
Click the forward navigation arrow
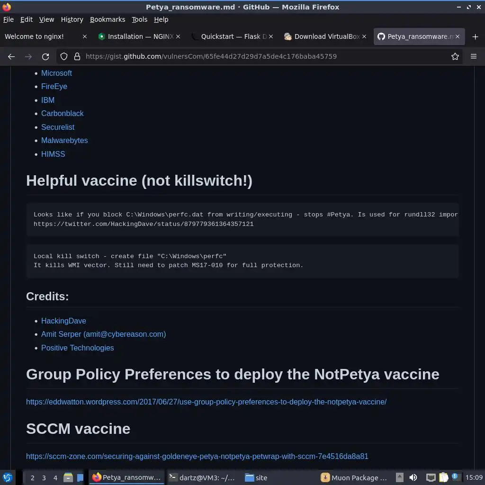[28, 56]
